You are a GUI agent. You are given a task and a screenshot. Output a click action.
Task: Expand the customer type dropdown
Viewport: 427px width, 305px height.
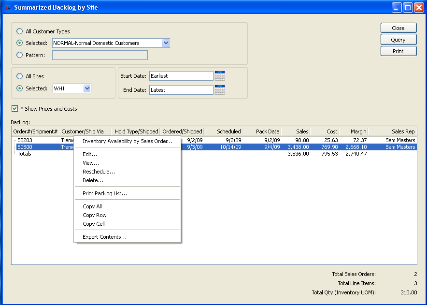(x=166, y=43)
